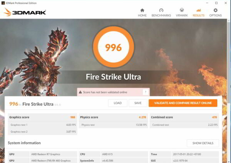Click the 3DMark logo
231x163 pixels.
[25, 12]
